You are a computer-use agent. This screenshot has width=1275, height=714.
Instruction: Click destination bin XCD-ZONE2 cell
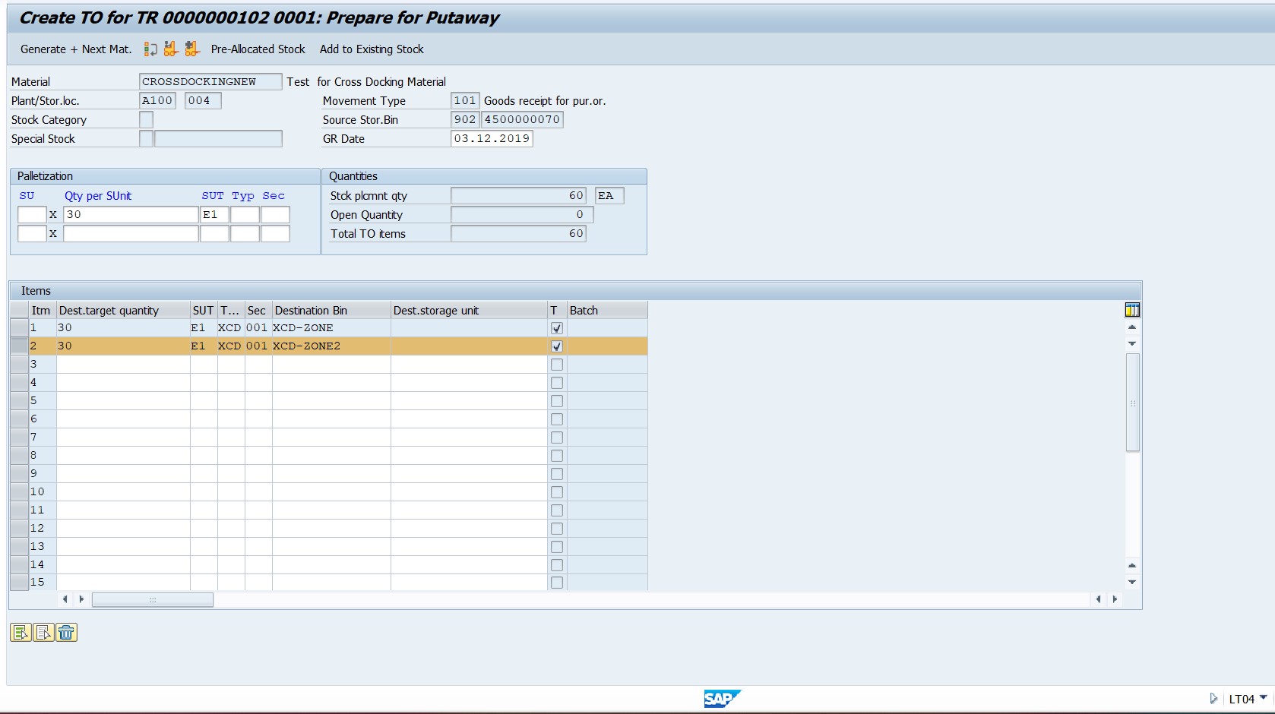331,346
